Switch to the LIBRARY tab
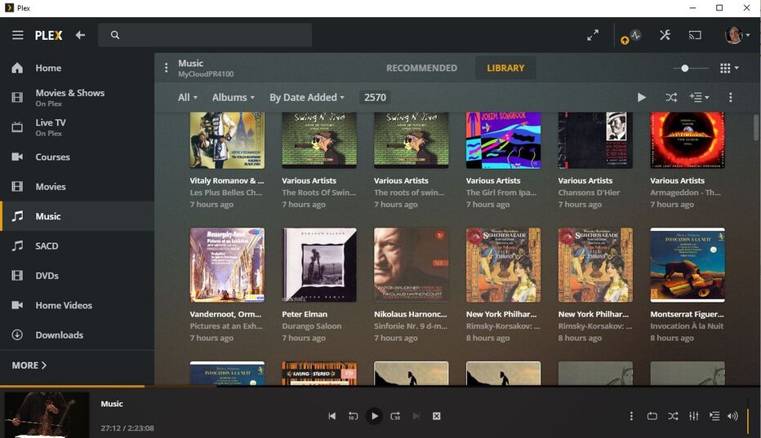This screenshot has height=438, width=761. (x=505, y=68)
